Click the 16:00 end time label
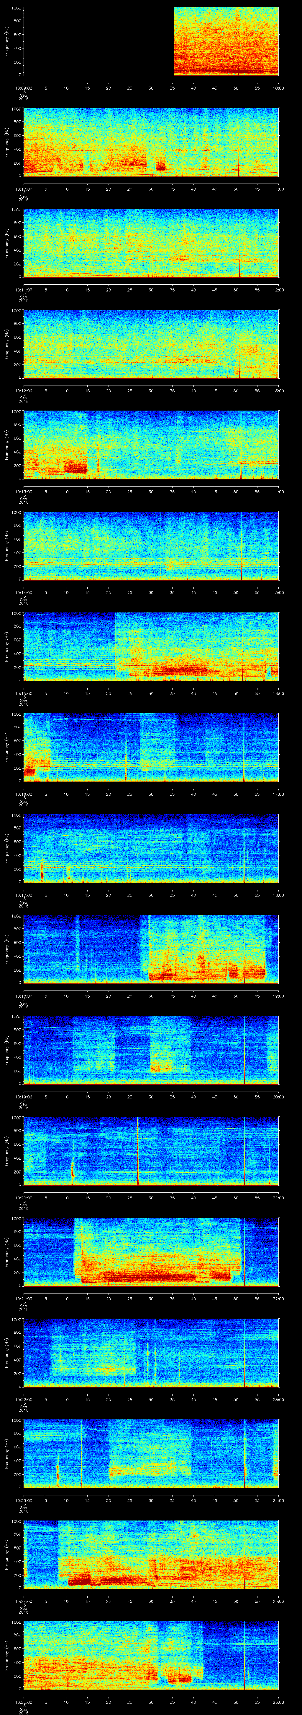The width and height of the screenshot is (302, 1715). [x=278, y=693]
